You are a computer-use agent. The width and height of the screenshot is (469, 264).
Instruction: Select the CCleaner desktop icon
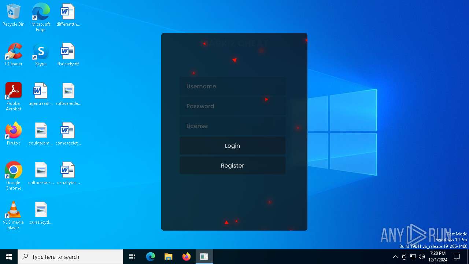tap(14, 55)
